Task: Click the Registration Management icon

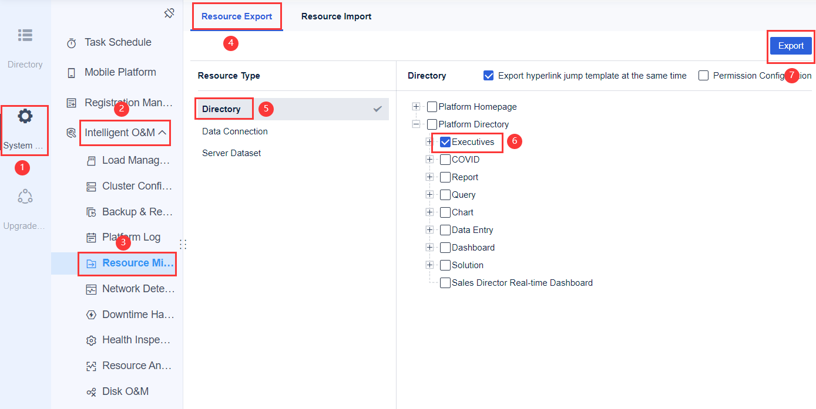Action: (x=72, y=103)
